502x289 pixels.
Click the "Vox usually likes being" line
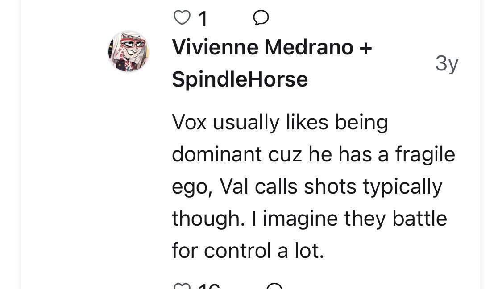tap(280, 122)
